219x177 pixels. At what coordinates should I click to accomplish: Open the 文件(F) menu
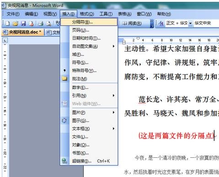click(13, 14)
